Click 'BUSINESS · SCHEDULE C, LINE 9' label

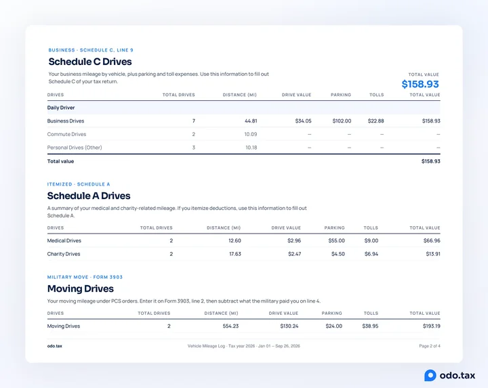pos(91,50)
